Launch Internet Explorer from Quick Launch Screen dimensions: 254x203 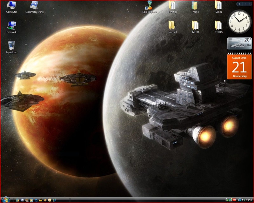point(54,200)
